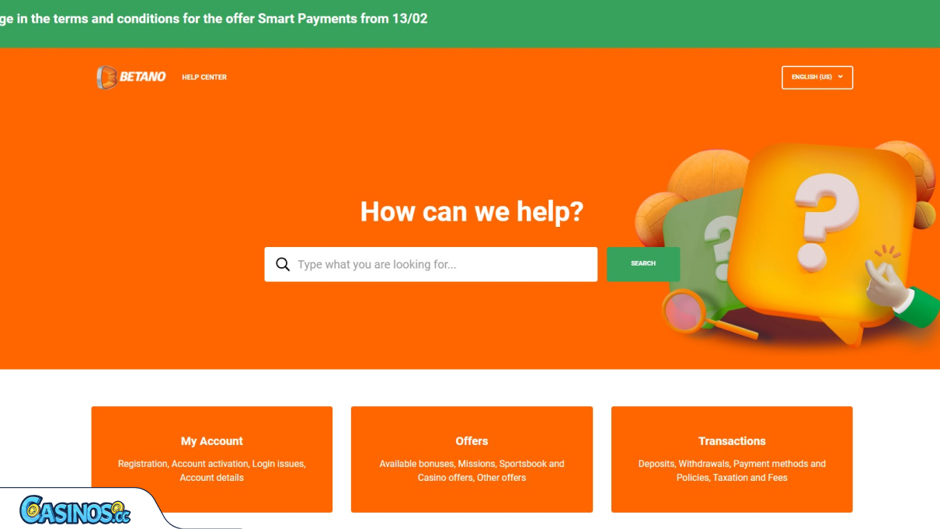940x529 pixels.
Task: Click the Casinos.cc watermark logo
Action: [75, 510]
